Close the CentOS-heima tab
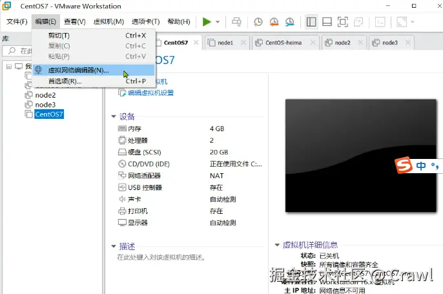The height and width of the screenshot is (294, 443). [x=313, y=43]
